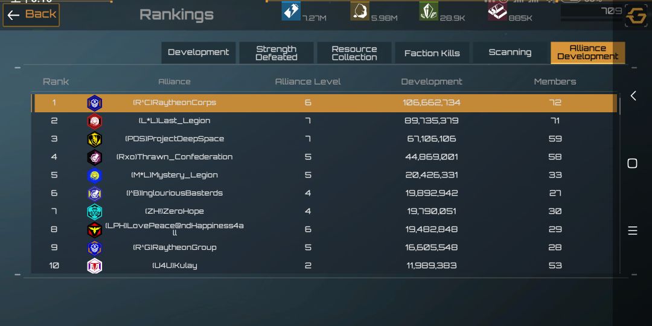Click development value 16,605,548
This screenshot has height=326, width=652.
[432, 248]
